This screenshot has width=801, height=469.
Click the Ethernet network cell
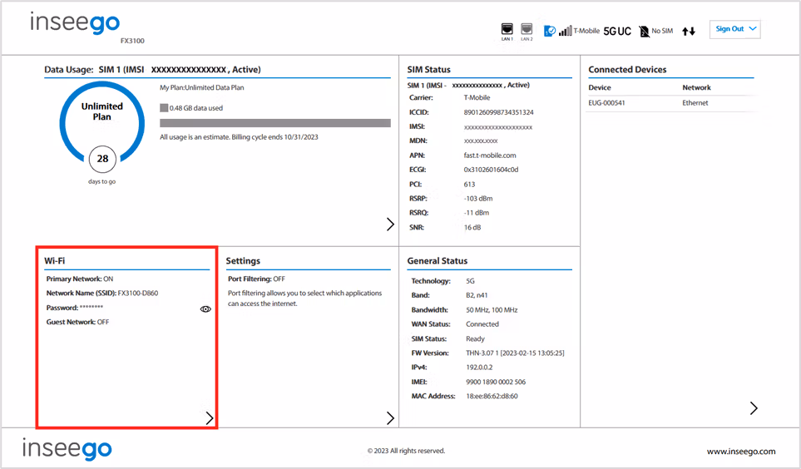click(695, 102)
